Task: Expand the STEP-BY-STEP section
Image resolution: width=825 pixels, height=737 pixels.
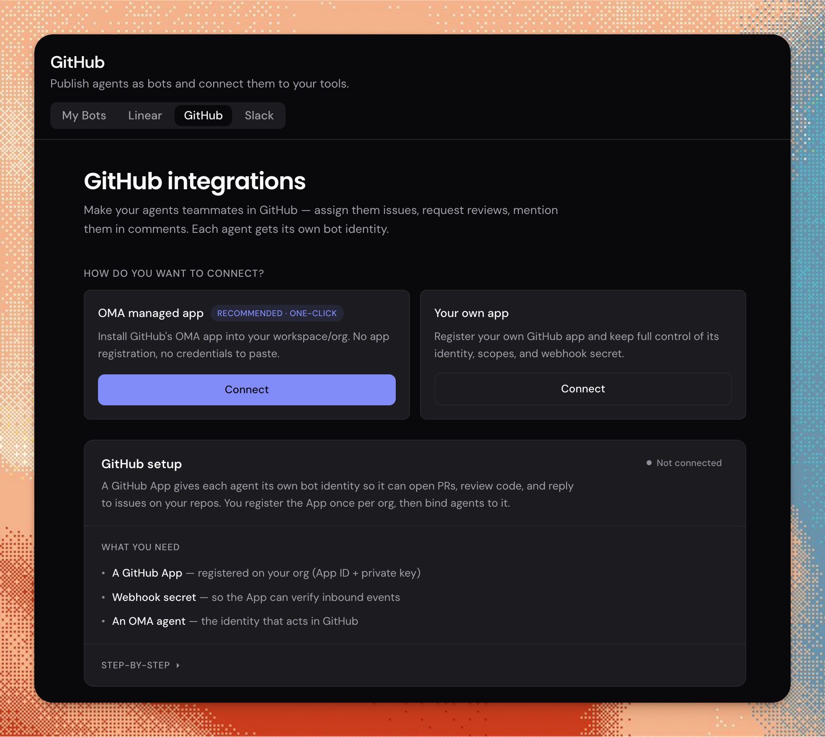Action: 140,665
